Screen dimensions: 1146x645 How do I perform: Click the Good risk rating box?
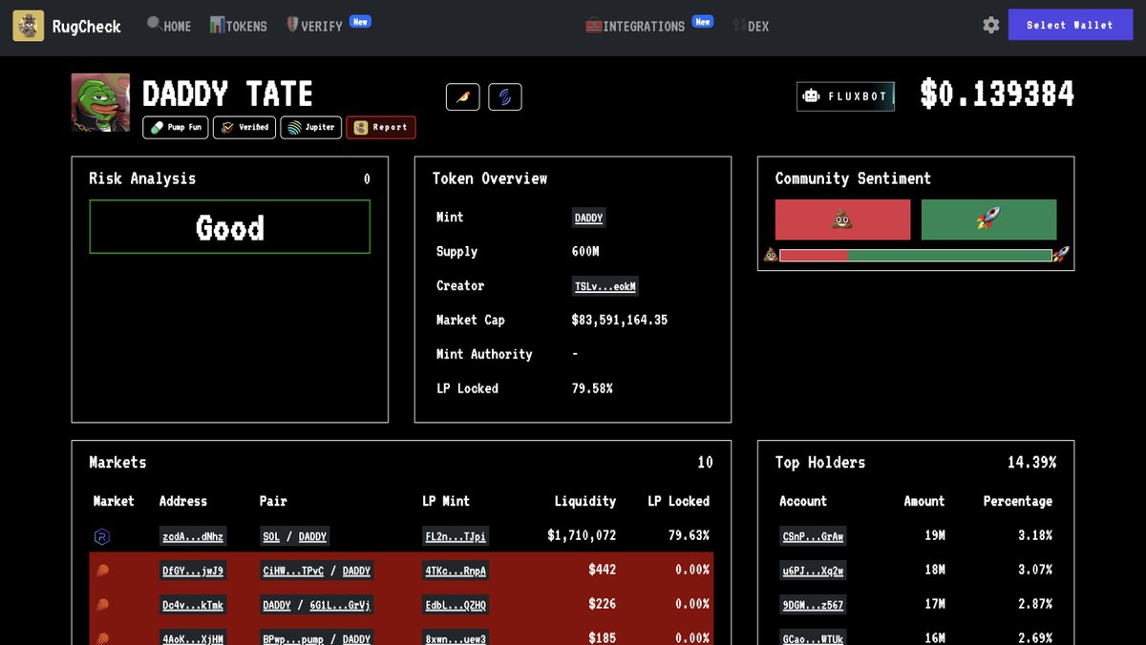(229, 227)
